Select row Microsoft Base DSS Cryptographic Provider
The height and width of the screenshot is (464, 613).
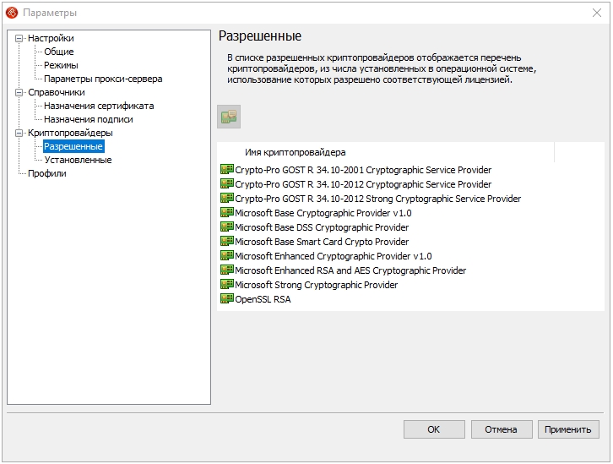click(x=314, y=227)
